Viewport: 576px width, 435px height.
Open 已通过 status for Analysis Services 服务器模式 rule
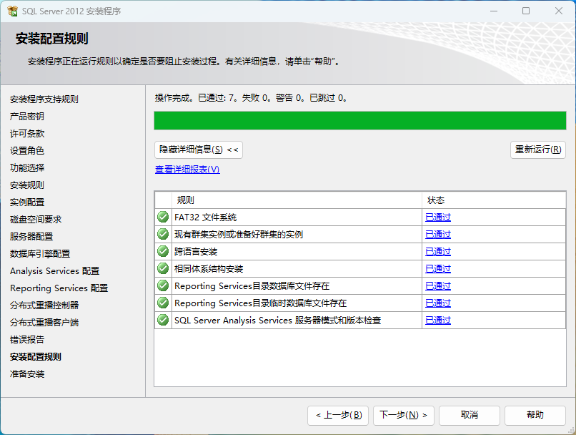pos(438,321)
